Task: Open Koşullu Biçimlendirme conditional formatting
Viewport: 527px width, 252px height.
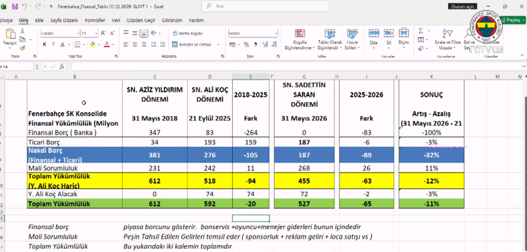Action: coord(299,39)
